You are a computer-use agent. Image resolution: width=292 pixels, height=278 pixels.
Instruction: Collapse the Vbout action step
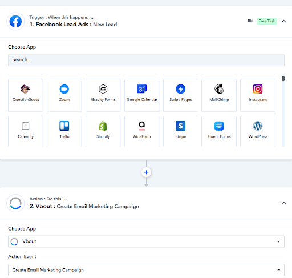[283, 203]
